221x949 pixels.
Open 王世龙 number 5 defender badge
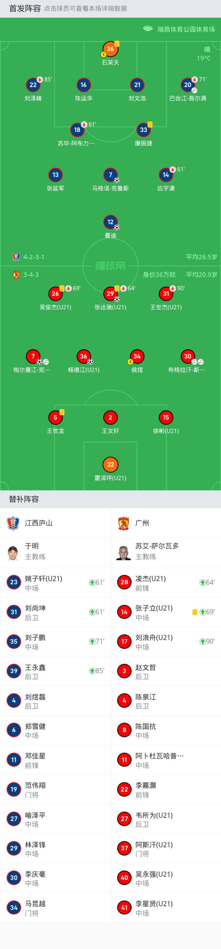[x=55, y=417]
